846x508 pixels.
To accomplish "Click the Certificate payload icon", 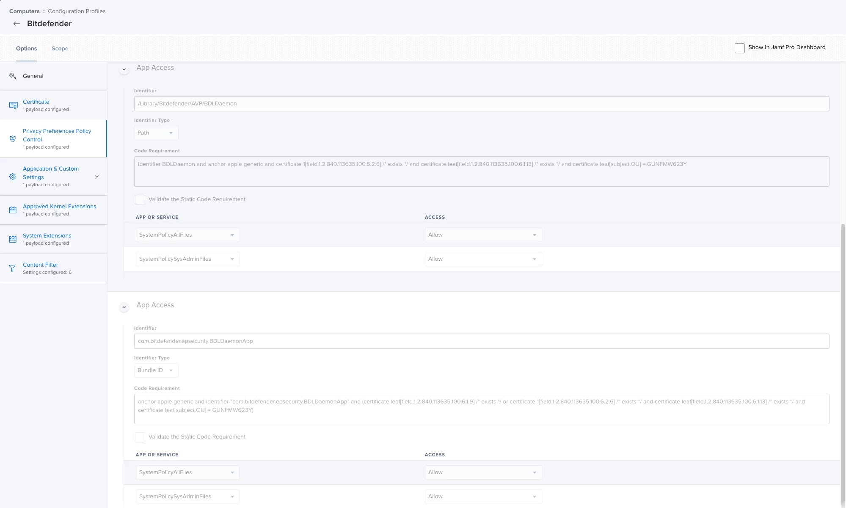I will (13, 105).
